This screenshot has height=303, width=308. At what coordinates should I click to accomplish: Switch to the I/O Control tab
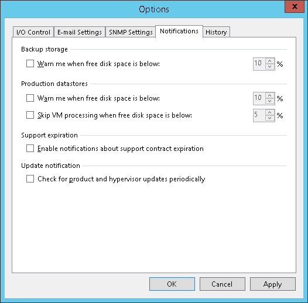pyautogui.click(x=33, y=32)
